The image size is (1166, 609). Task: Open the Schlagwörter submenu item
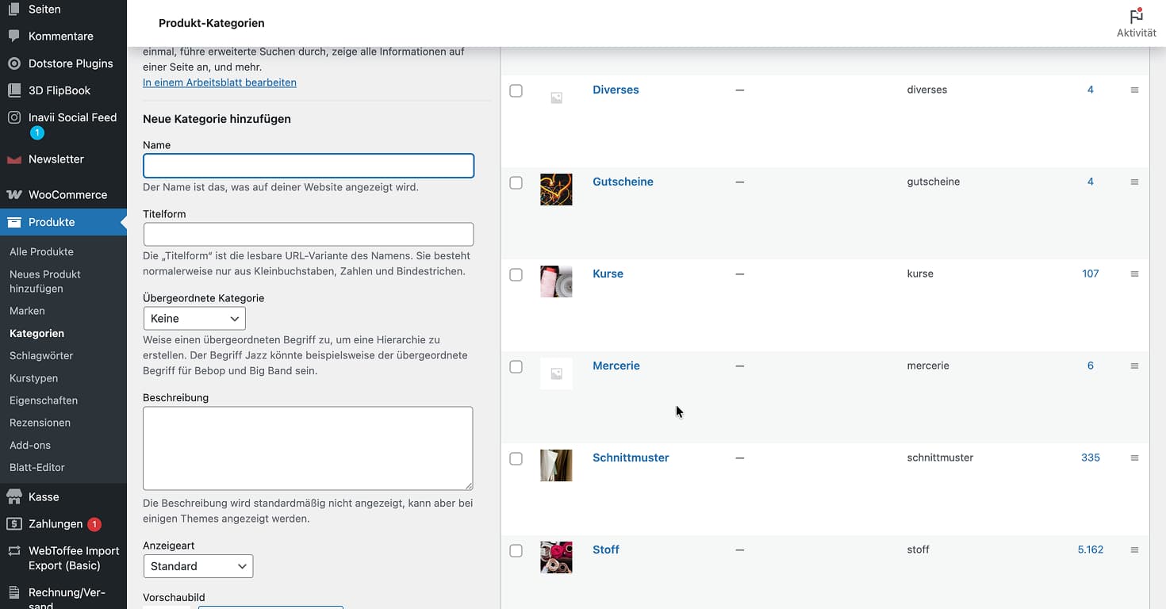(41, 356)
